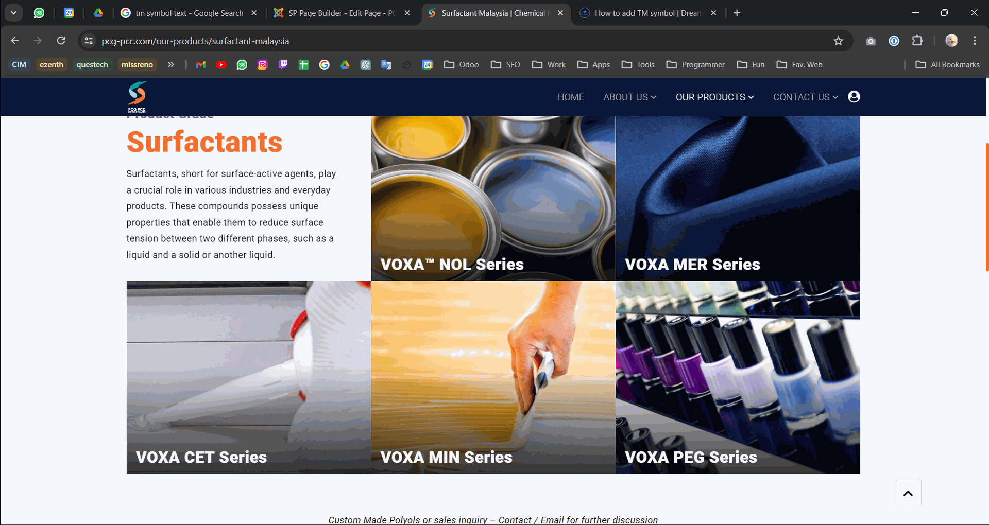Click the 'Custom Made Polyols or sales inquiry' text
The image size is (989, 525).
point(407,520)
